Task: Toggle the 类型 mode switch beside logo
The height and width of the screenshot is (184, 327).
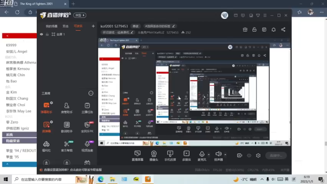Action: tap(80, 15)
